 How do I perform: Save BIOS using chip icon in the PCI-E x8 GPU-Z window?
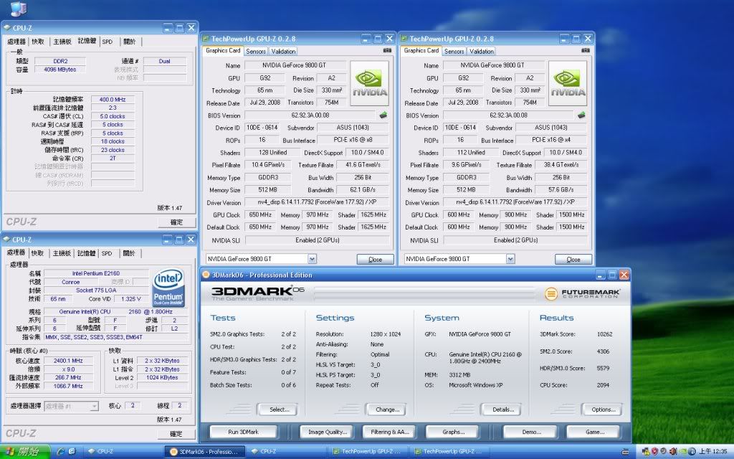[383, 115]
